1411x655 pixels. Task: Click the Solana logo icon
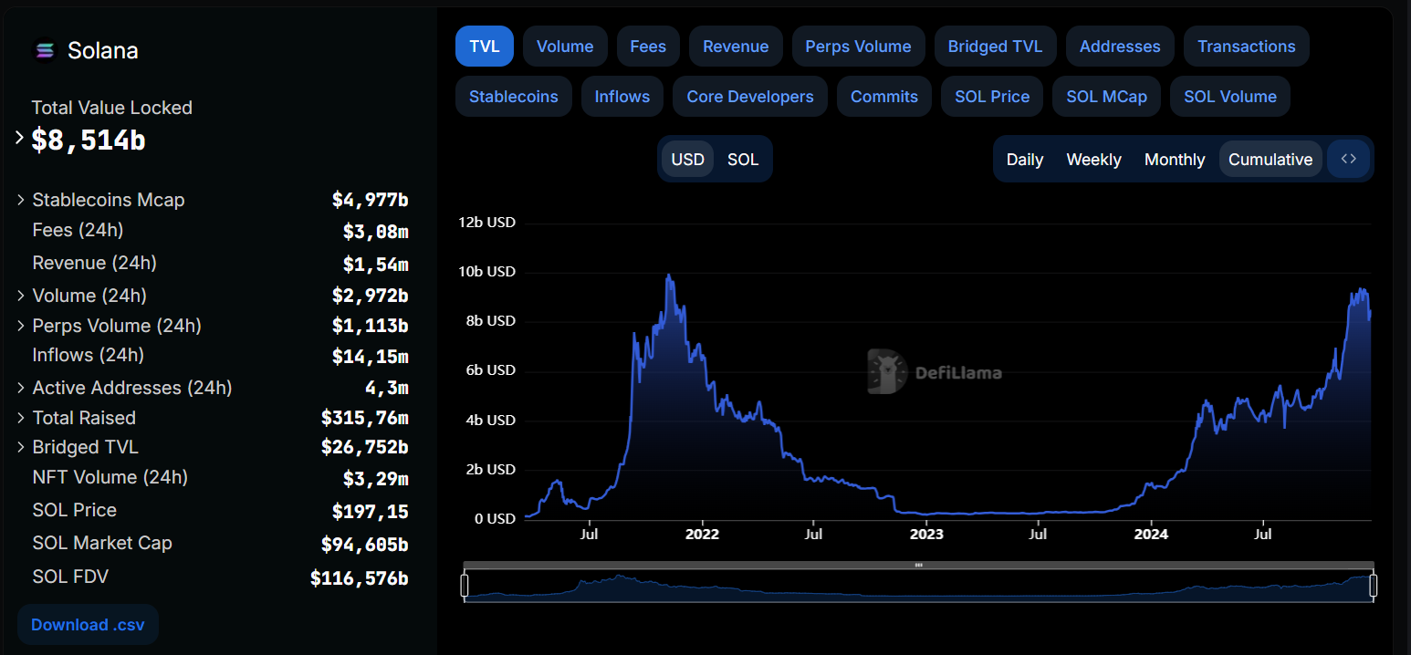[44, 50]
